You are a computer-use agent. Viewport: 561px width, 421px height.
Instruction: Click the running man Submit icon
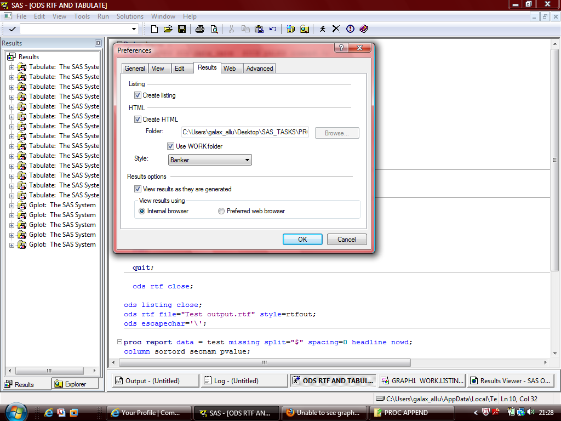click(323, 29)
